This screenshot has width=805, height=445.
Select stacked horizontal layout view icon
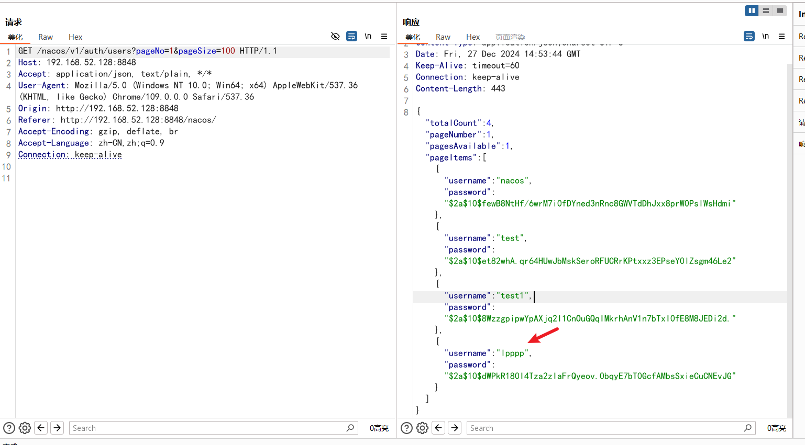point(766,10)
